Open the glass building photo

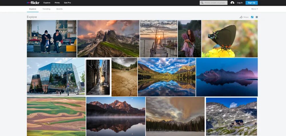[56, 77]
